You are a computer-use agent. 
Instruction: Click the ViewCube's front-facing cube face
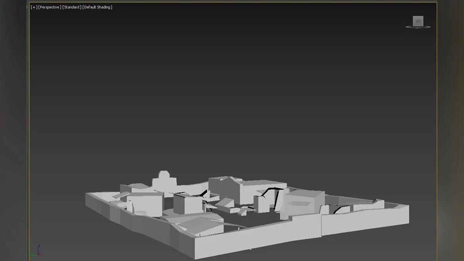pos(418,21)
